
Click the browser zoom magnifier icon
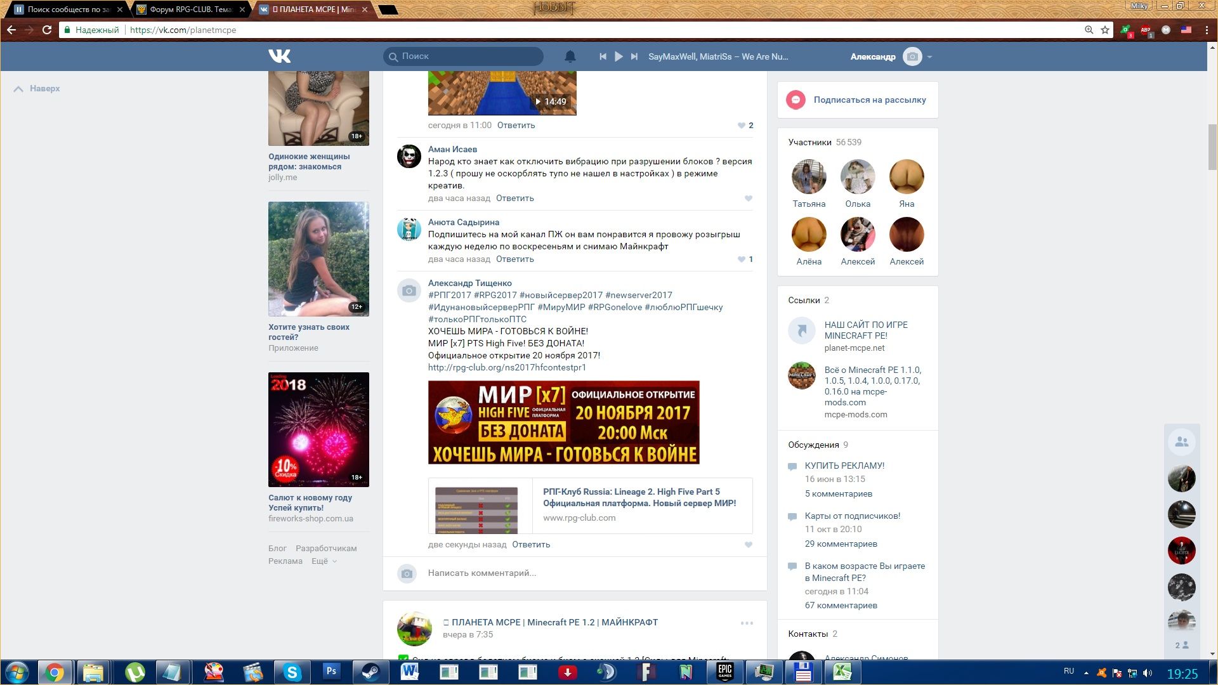[1089, 30]
